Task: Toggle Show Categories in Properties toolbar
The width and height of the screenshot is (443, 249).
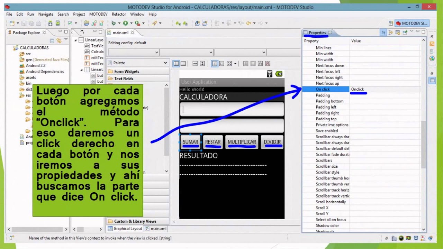Action: coord(383,33)
